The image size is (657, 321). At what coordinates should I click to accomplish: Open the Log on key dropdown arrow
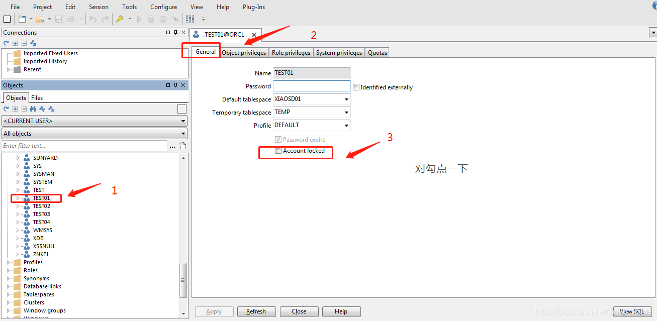point(130,19)
